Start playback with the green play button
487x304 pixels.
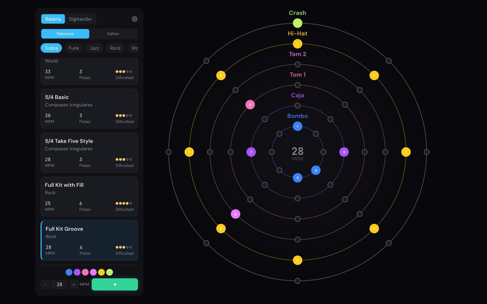coord(115,284)
